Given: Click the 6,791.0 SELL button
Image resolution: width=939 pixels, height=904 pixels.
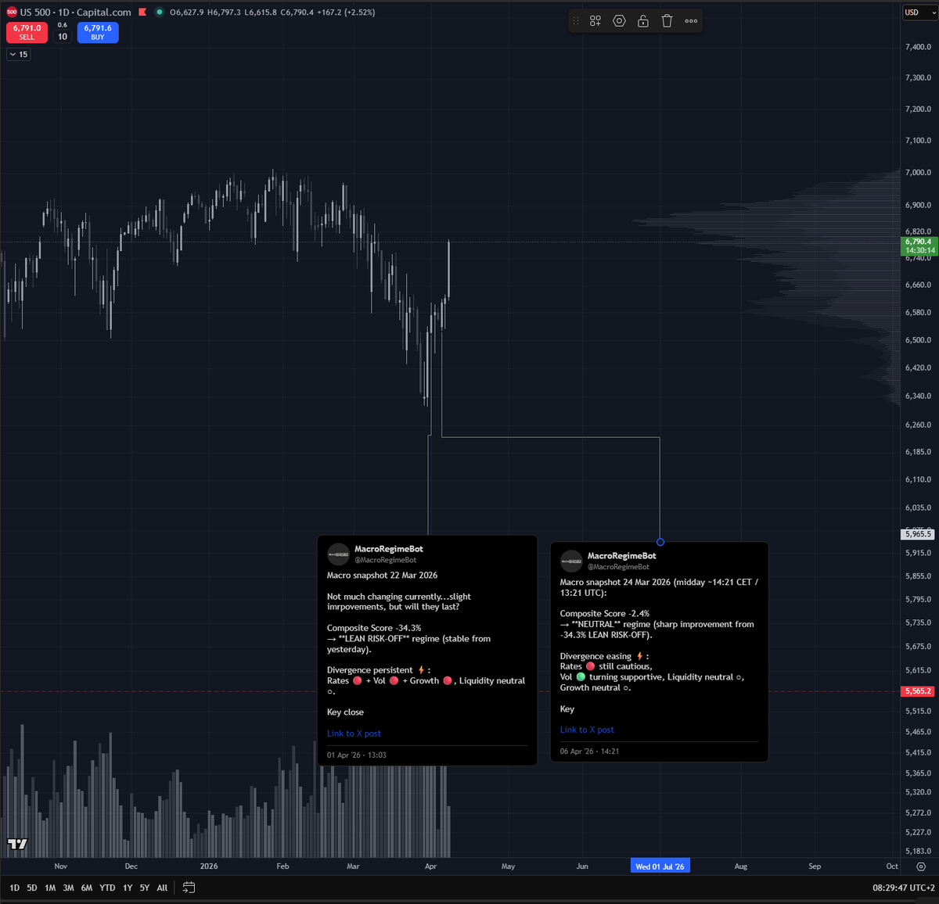Looking at the screenshot, I should point(27,32).
